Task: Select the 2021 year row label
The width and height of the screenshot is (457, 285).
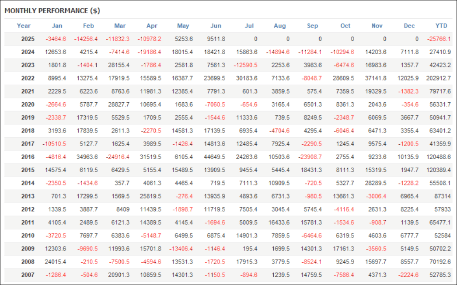Action: click(x=28, y=91)
